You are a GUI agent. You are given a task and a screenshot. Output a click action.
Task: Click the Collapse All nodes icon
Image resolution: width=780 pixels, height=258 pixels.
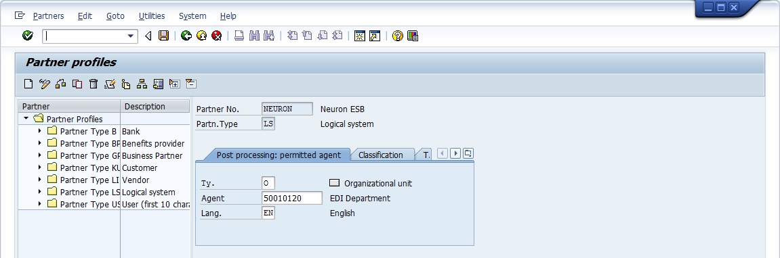190,84
